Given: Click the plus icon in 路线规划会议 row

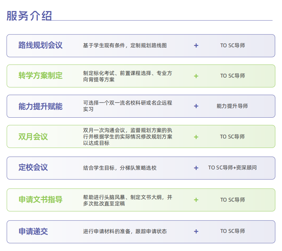Looking at the screenshot, I should (x=196, y=46).
